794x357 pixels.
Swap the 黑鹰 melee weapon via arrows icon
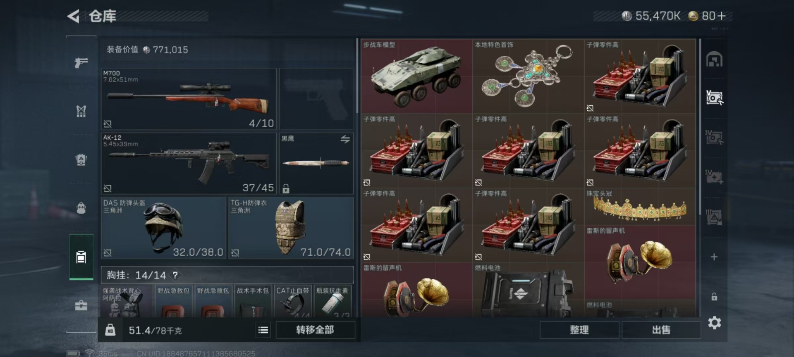point(345,139)
